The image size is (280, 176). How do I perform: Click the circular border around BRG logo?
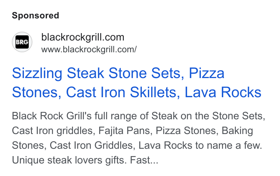(22, 42)
